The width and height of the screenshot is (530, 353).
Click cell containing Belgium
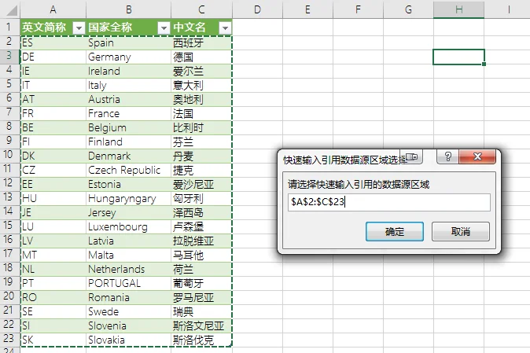click(128, 127)
